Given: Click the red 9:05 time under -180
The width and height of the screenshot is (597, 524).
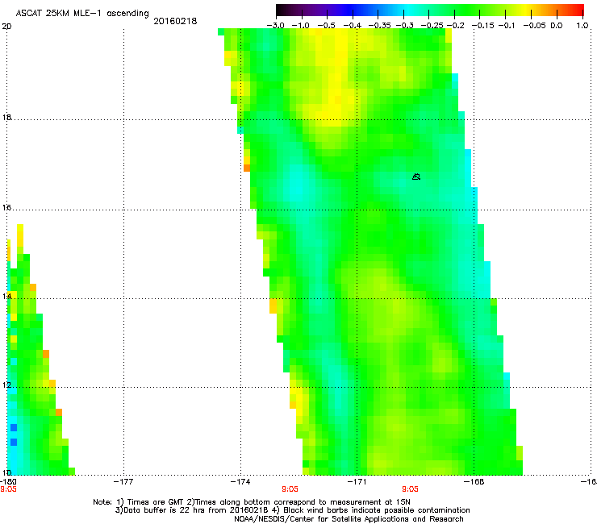Looking at the screenshot, I should pos(8,489).
